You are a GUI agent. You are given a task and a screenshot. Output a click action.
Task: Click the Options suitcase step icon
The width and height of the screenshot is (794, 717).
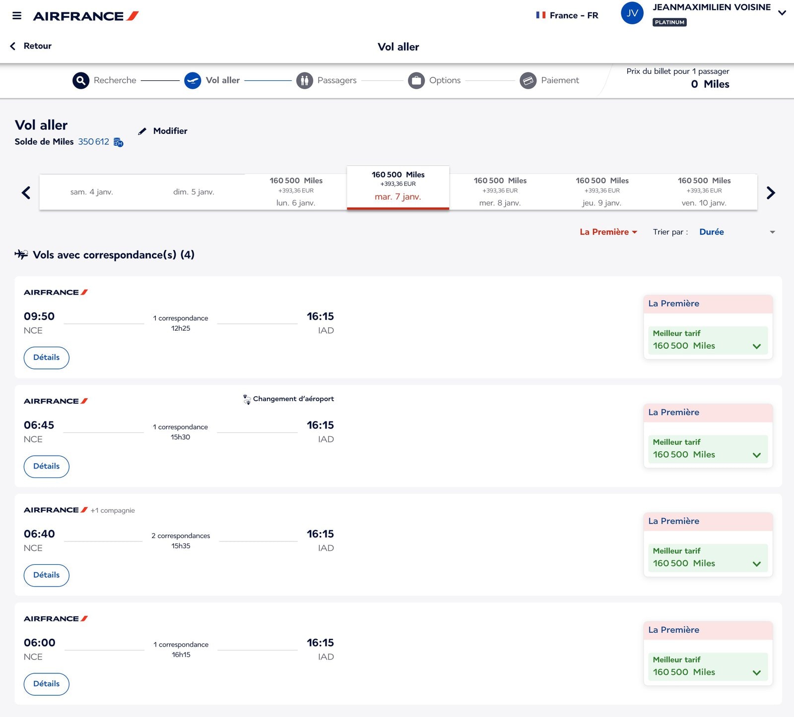416,80
